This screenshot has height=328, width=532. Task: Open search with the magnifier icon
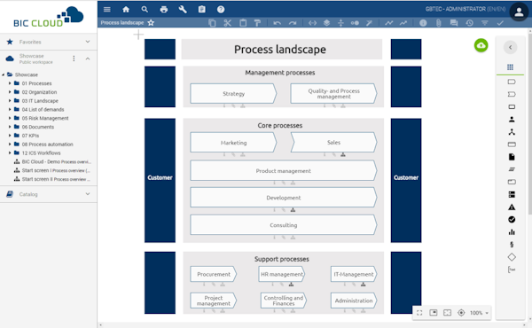pyautogui.click(x=145, y=10)
